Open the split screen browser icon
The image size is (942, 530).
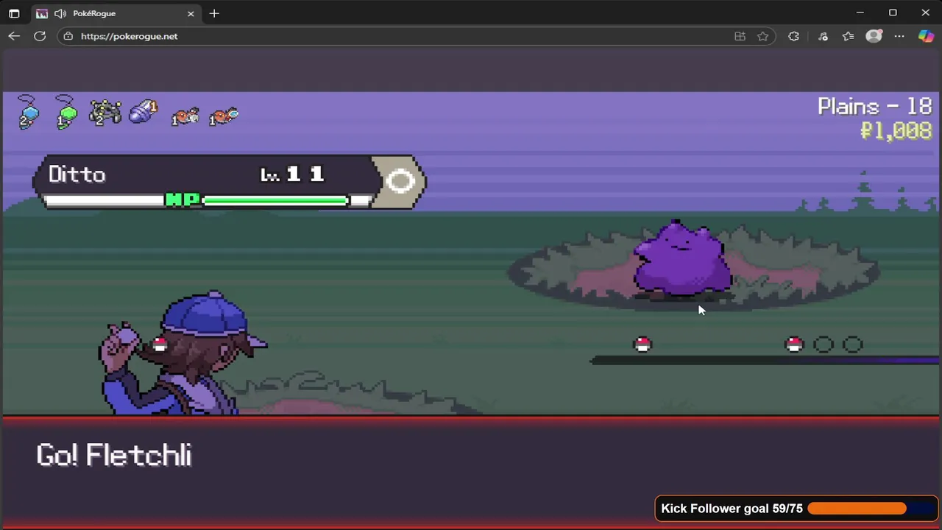coord(740,36)
